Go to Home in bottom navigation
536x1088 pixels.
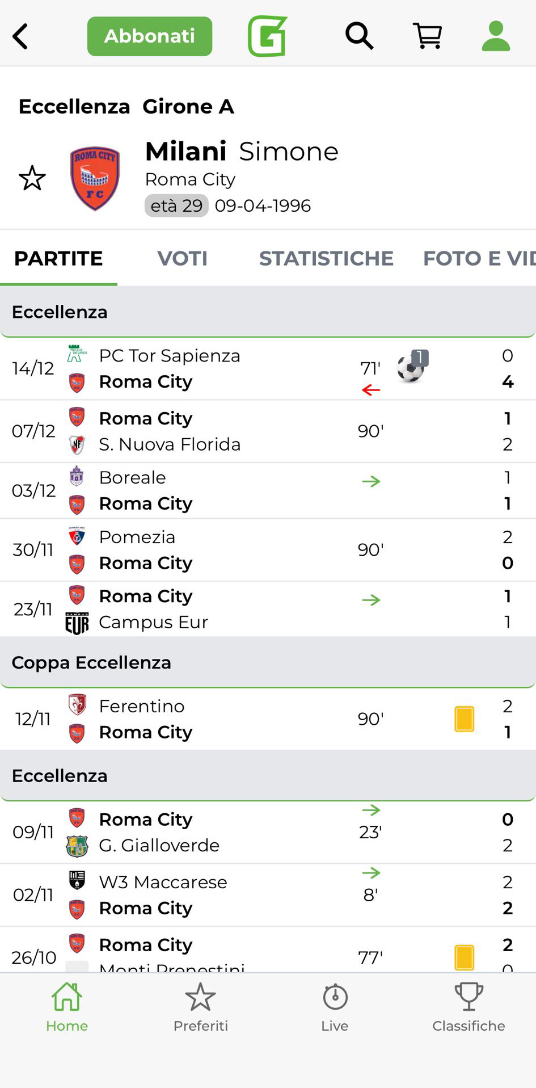pyautogui.click(x=67, y=1007)
